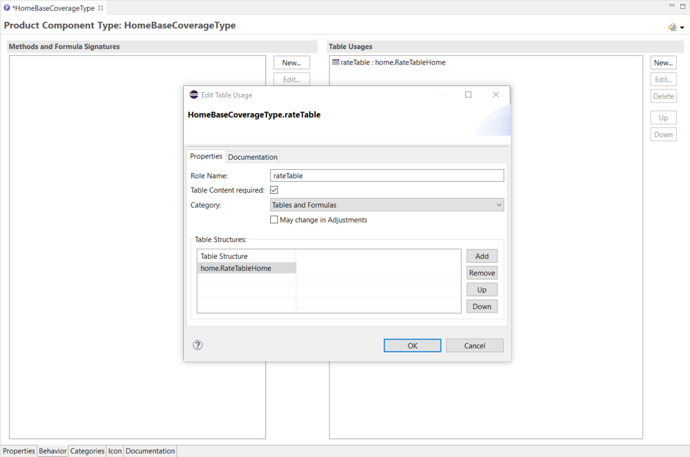The width and height of the screenshot is (690, 457).
Task: Uncheck Table Content required checkbox
Action: [x=274, y=190]
